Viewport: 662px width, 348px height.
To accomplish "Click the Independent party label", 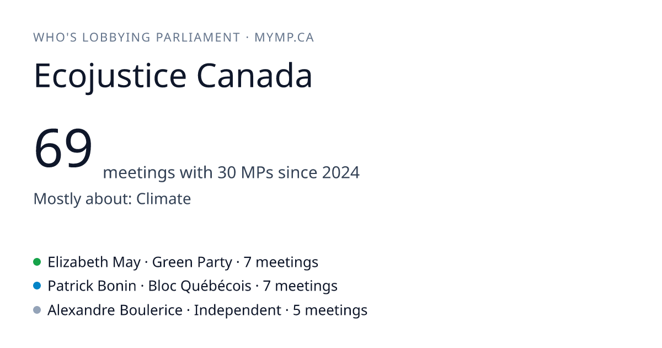I will coord(238,310).
